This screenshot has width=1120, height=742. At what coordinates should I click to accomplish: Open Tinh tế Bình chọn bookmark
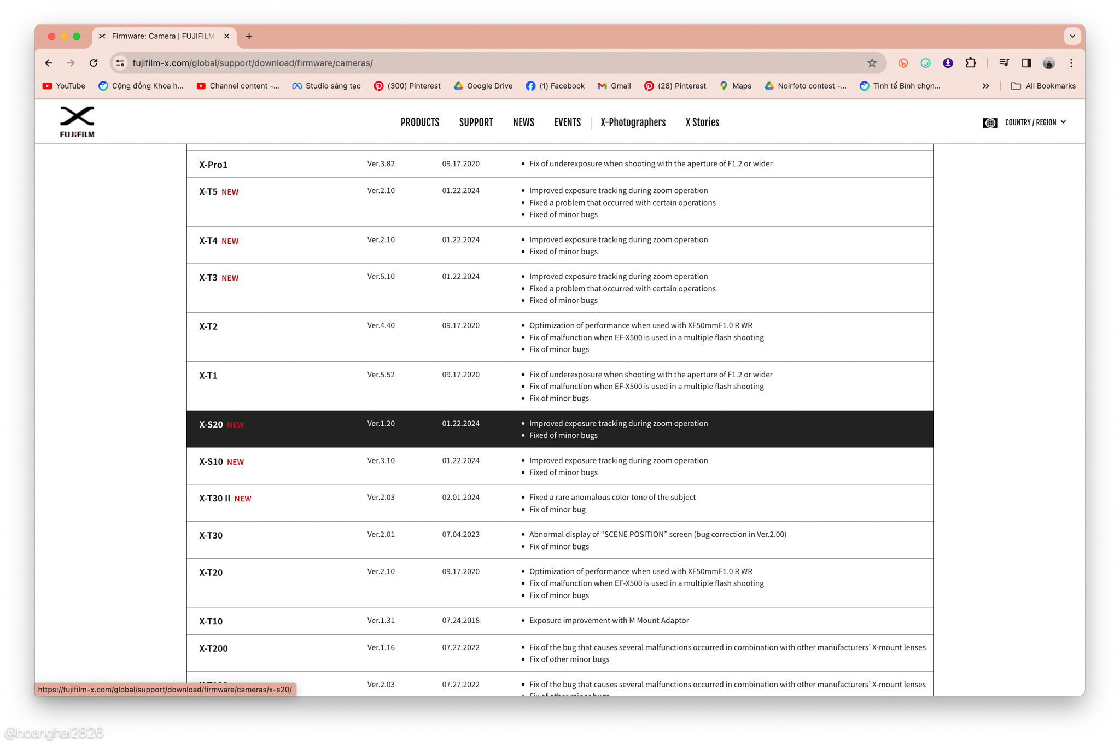click(900, 86)
